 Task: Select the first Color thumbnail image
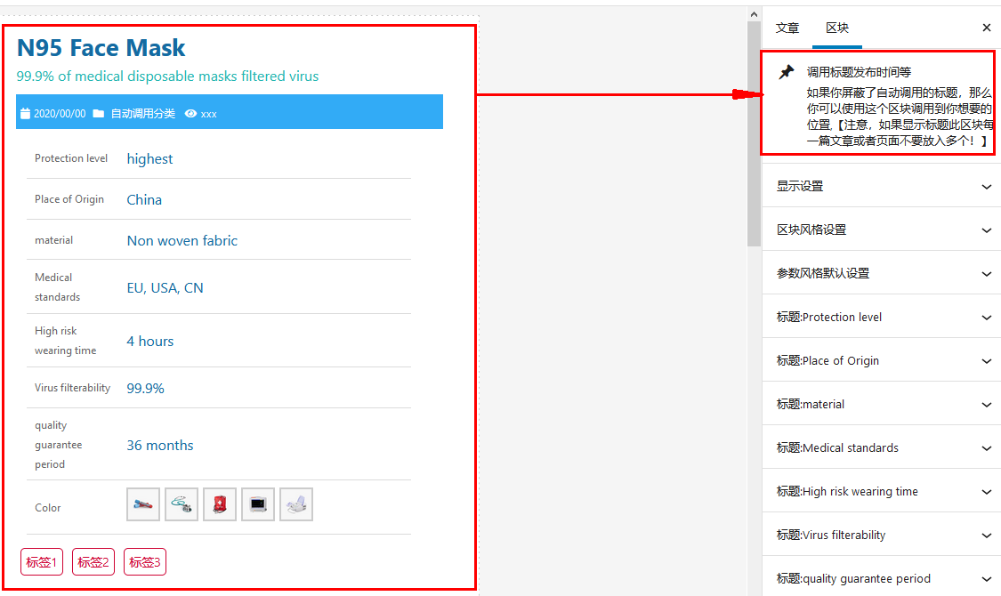(x=143, y=504)
